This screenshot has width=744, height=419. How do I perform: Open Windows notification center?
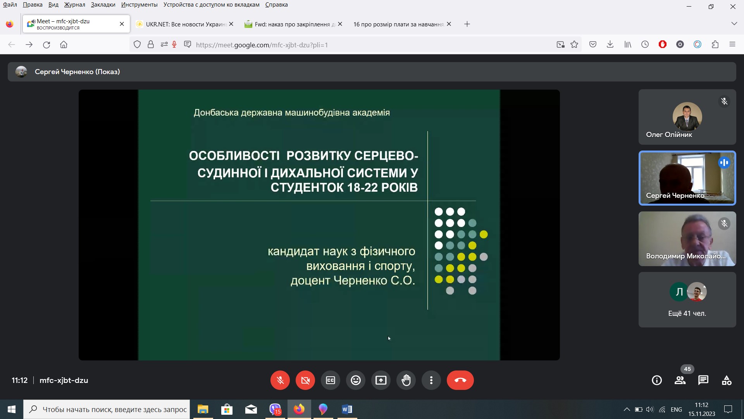[728, 409]
